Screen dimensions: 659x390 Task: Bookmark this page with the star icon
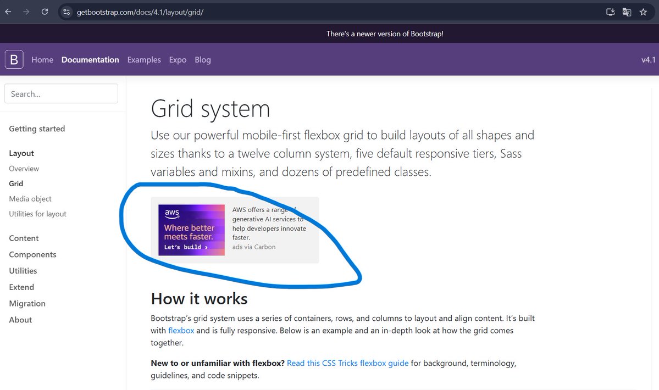click(643, 12)
